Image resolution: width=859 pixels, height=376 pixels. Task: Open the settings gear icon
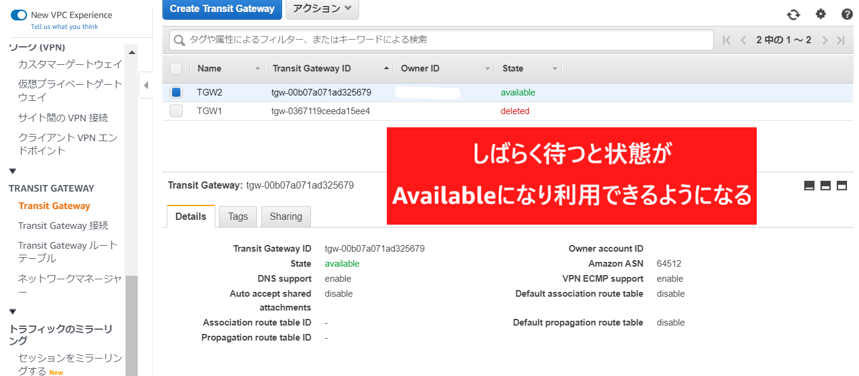click(x=821, y=14)
